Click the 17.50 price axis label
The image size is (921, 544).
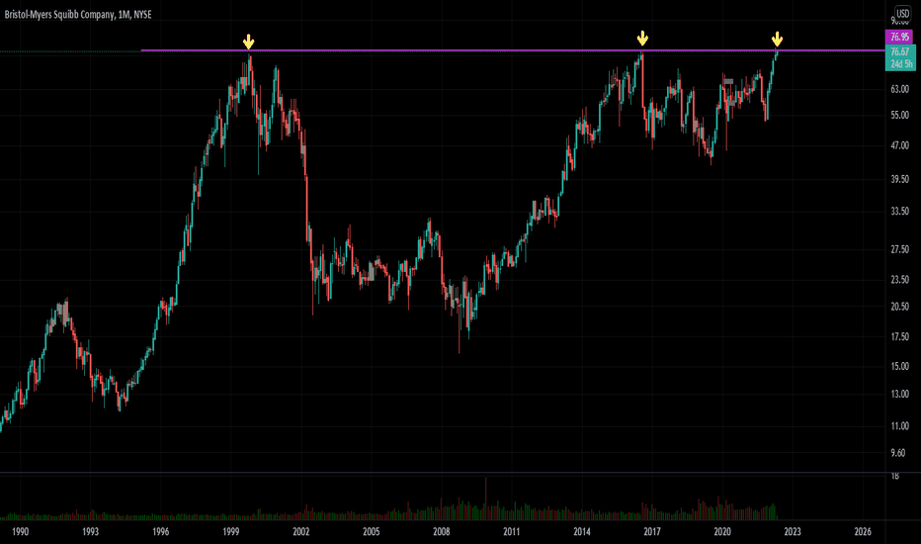pyautogui.click(x=899, y=337)
